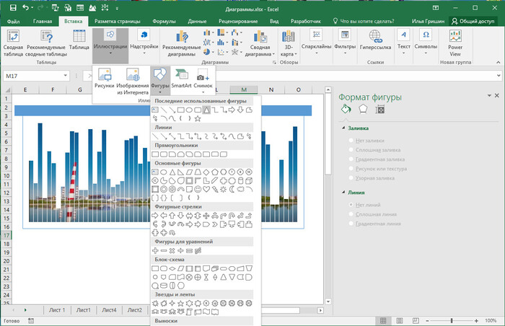Select the Нет заливки radio option
This screenshot has width=505, height=326.
pos(352,140)
